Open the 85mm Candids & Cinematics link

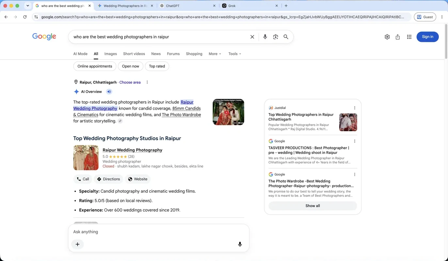(x=137, y=111)
